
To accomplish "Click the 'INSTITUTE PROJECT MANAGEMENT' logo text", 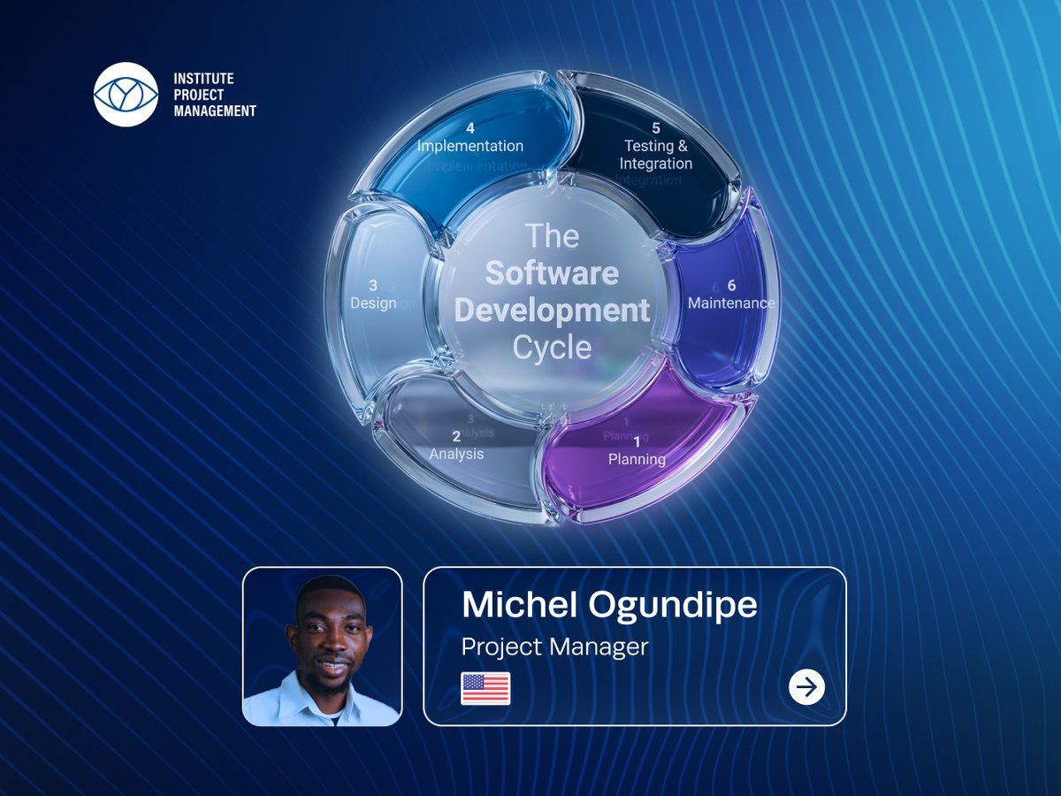I will [x=215, y=95].
